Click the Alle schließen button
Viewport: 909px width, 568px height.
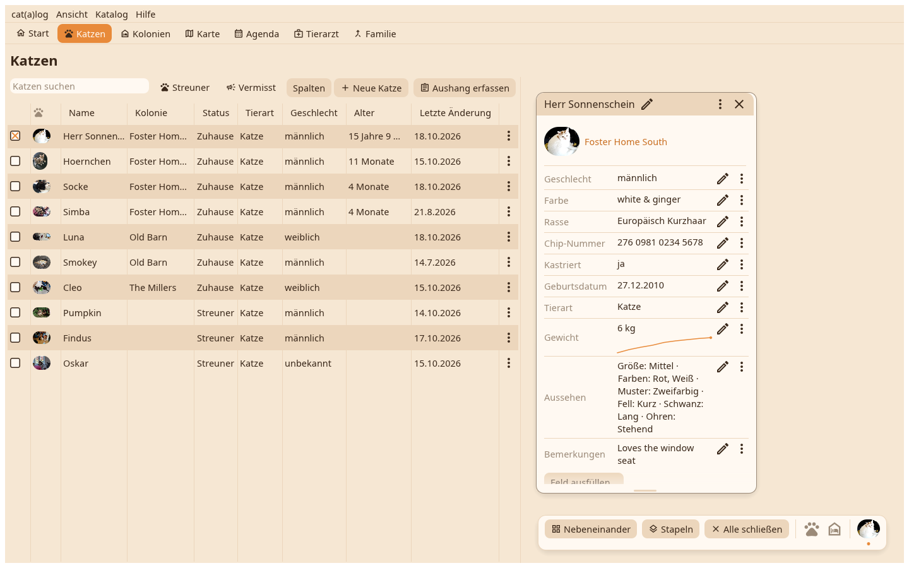tap(747, 529)
